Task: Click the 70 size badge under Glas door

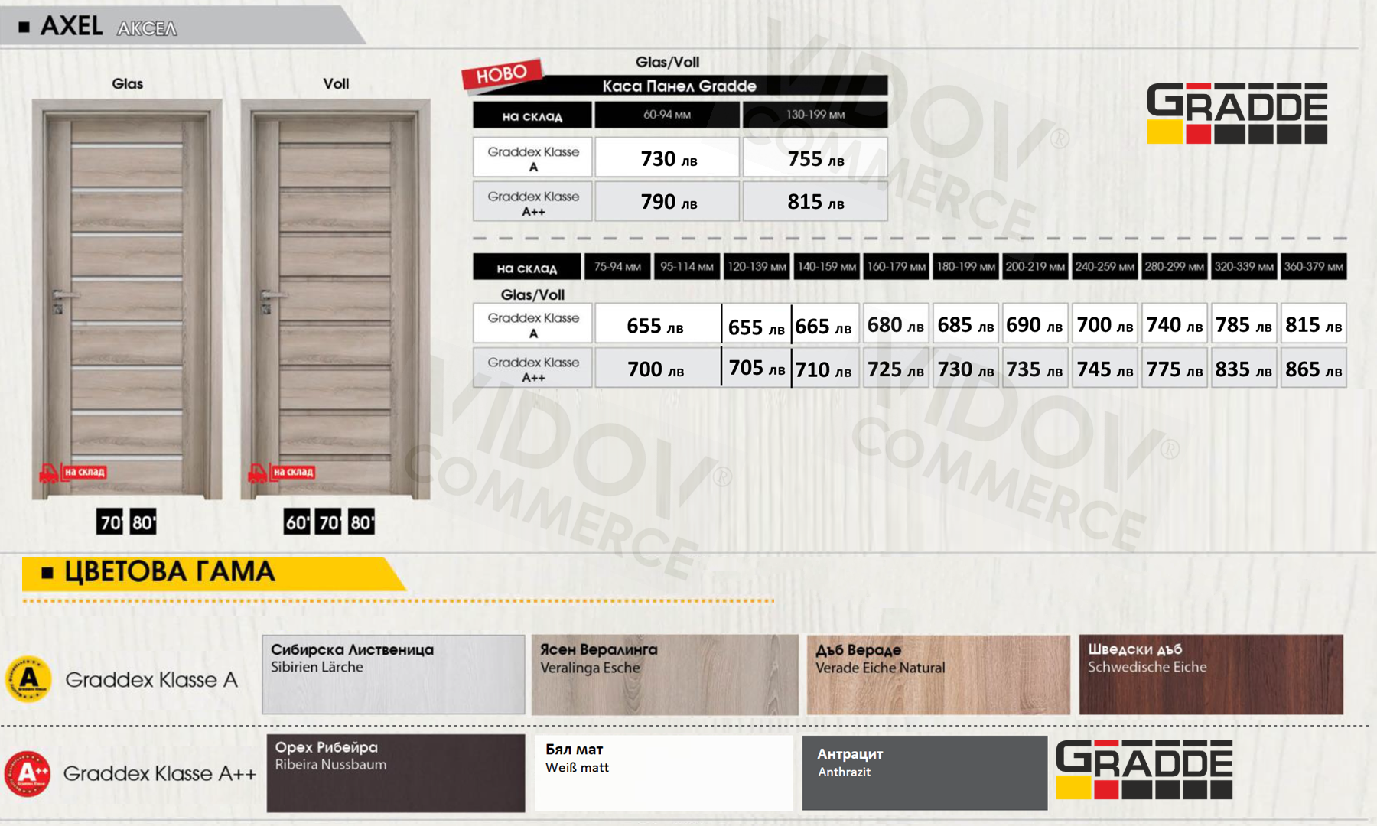Action: coord(110,522)
